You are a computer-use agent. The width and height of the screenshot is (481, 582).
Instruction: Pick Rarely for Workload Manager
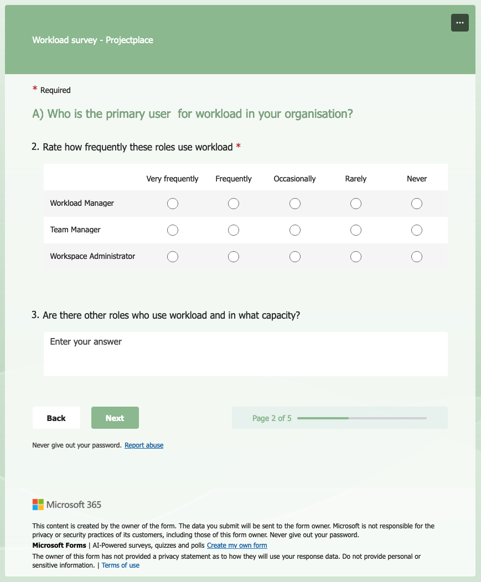pos(356,204)
